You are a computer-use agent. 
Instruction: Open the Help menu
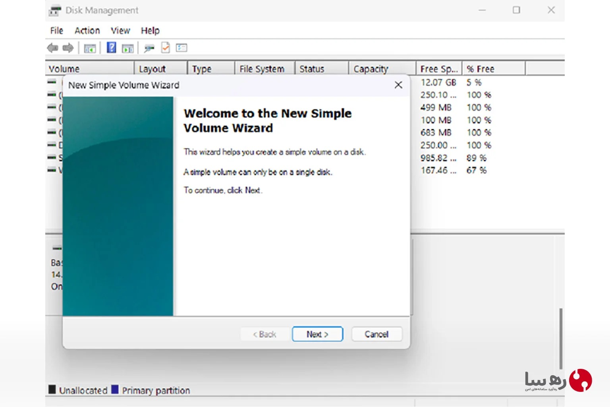tap(150, 31)
